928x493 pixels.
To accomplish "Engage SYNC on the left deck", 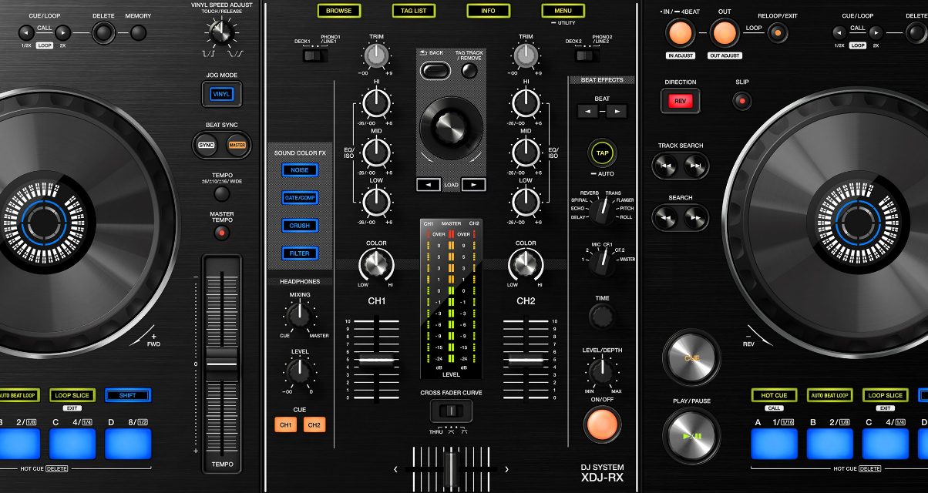I will pyautogui.click(x=207, y=145).
